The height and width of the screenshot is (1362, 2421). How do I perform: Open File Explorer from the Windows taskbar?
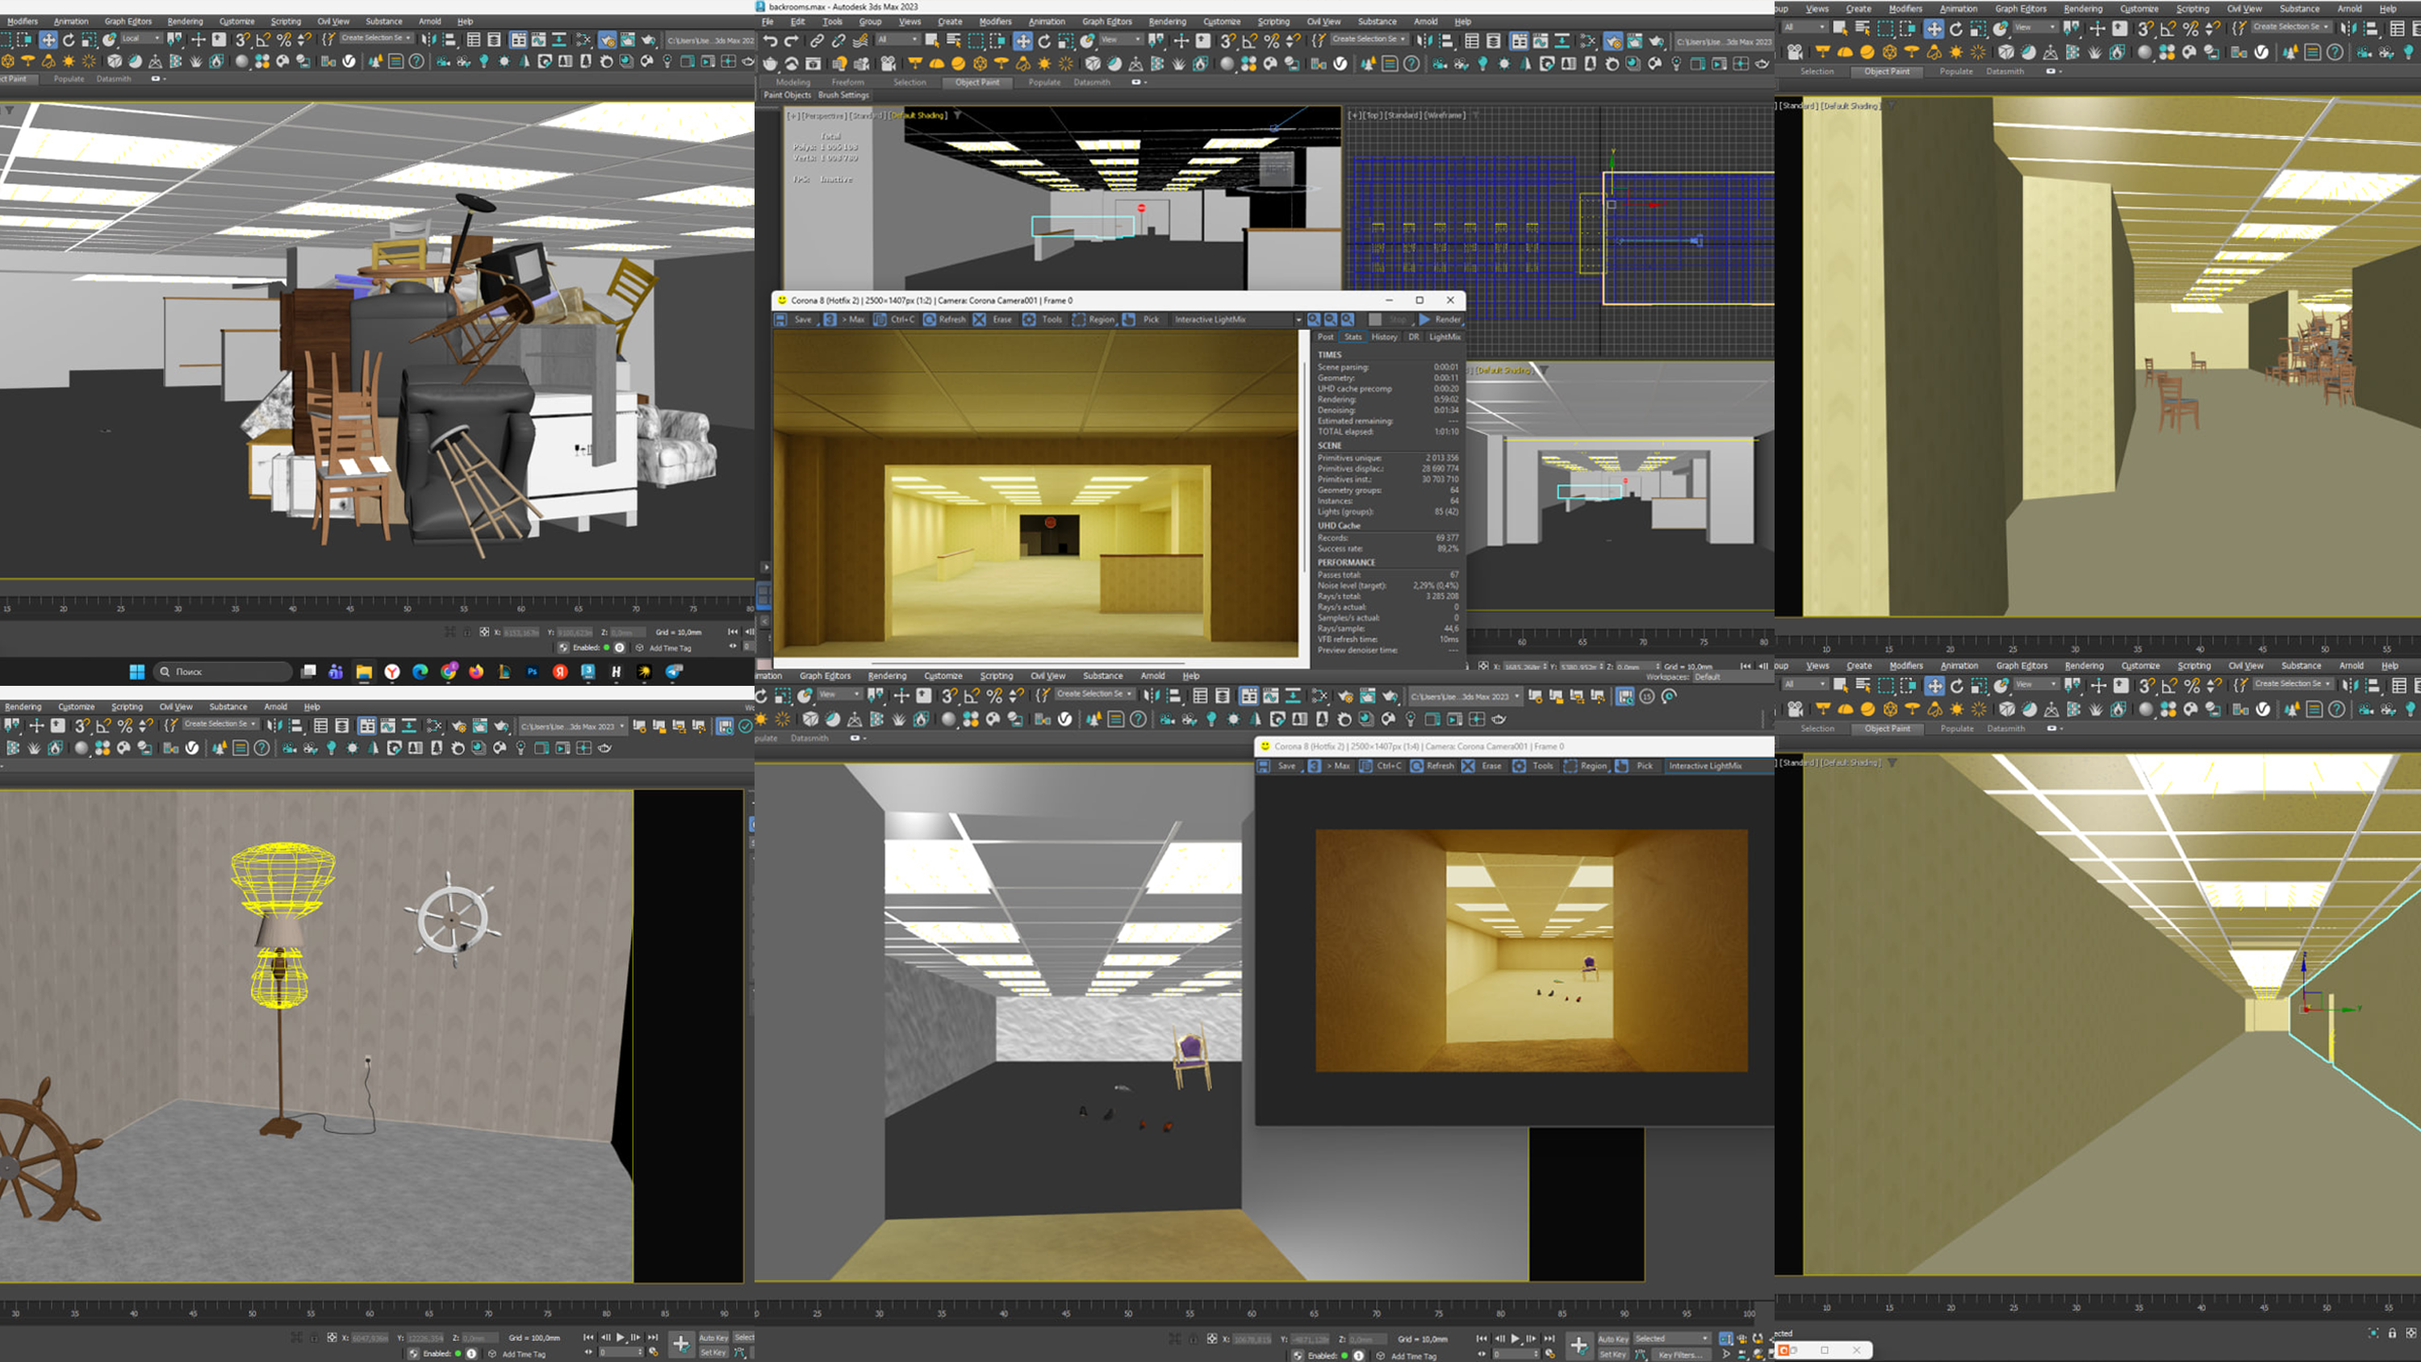[x=364, y=671]
